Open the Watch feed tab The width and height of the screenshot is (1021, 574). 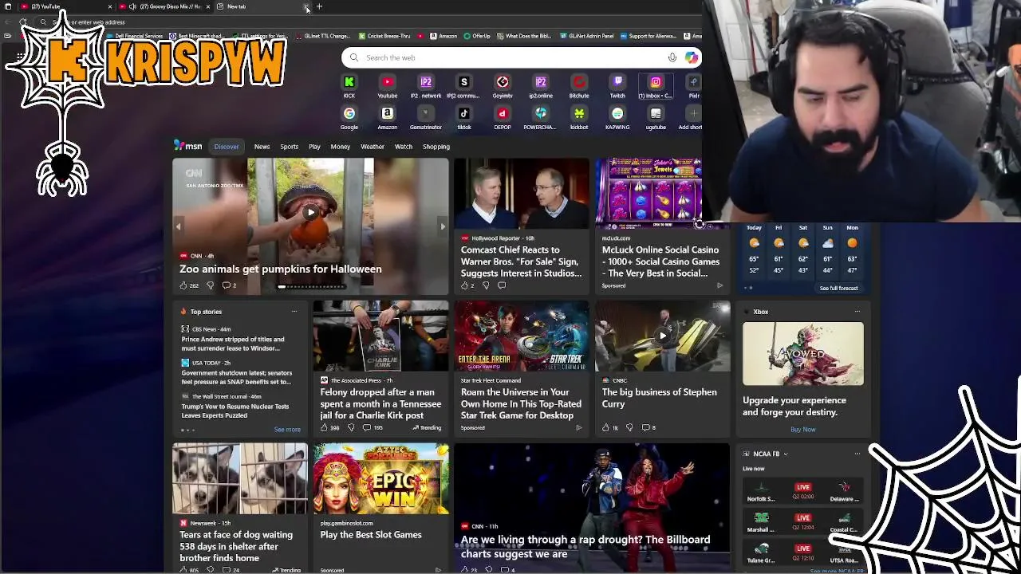(404, 147)
